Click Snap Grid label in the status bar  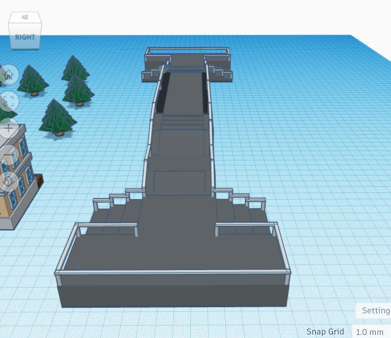click(x=326, y=332)
